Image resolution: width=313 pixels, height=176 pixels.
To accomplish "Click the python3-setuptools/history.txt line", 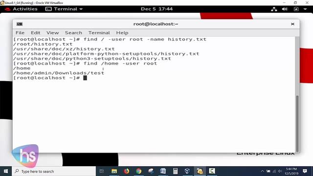I will click(92, 59).
